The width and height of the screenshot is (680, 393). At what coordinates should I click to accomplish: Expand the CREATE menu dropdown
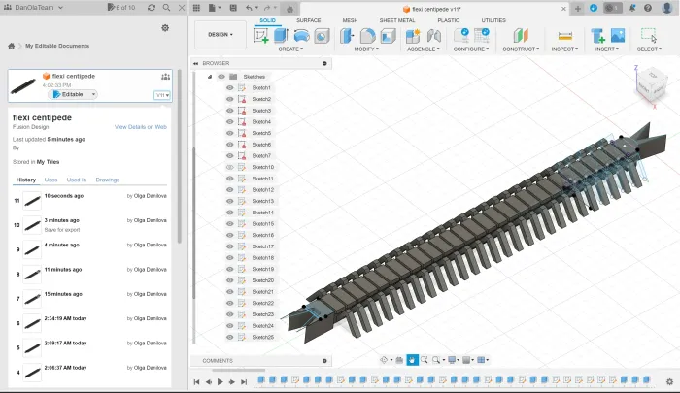[290, 49]
